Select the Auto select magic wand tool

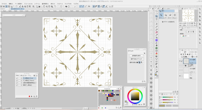click(x=156, y=24)
